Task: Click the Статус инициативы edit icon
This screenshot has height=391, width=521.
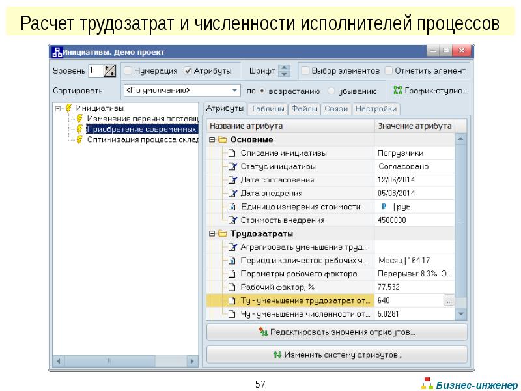Action: point(232,166)
